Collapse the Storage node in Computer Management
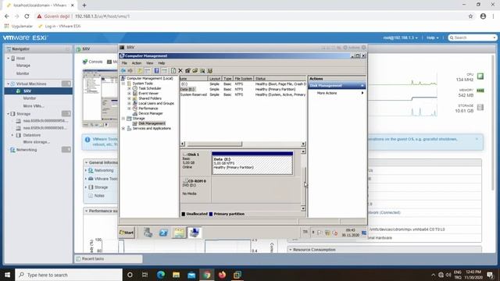The image size is (500, 281). [123, 118]
